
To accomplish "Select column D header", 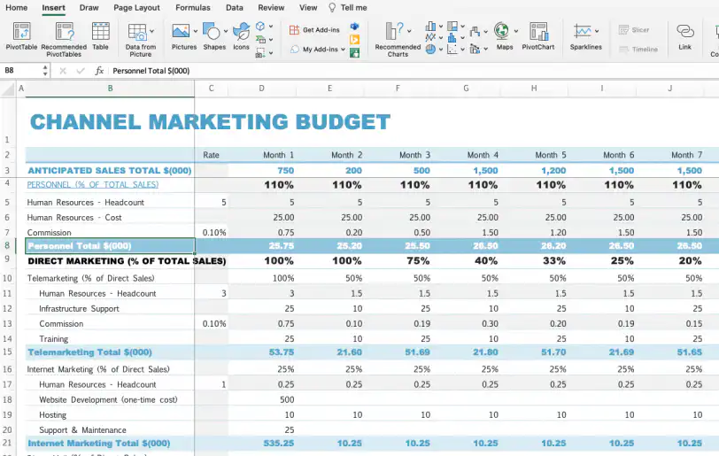I will point(261,88).
